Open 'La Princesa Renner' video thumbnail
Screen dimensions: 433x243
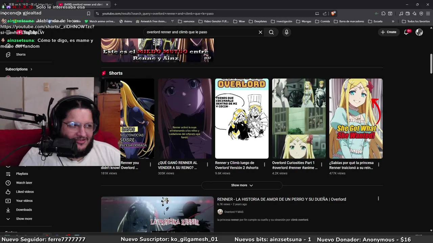pyautogui.click(x=157, y=214)
